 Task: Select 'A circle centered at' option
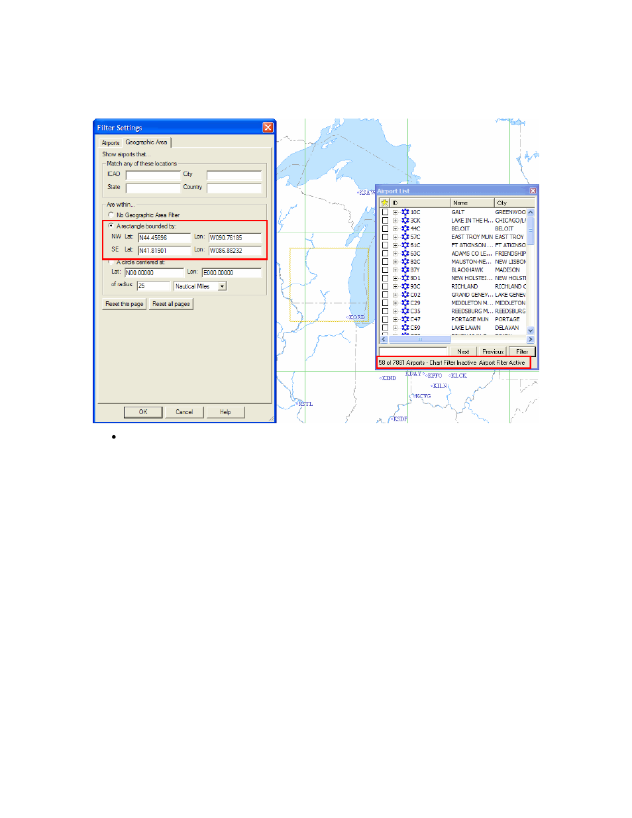tap(111, 262)
